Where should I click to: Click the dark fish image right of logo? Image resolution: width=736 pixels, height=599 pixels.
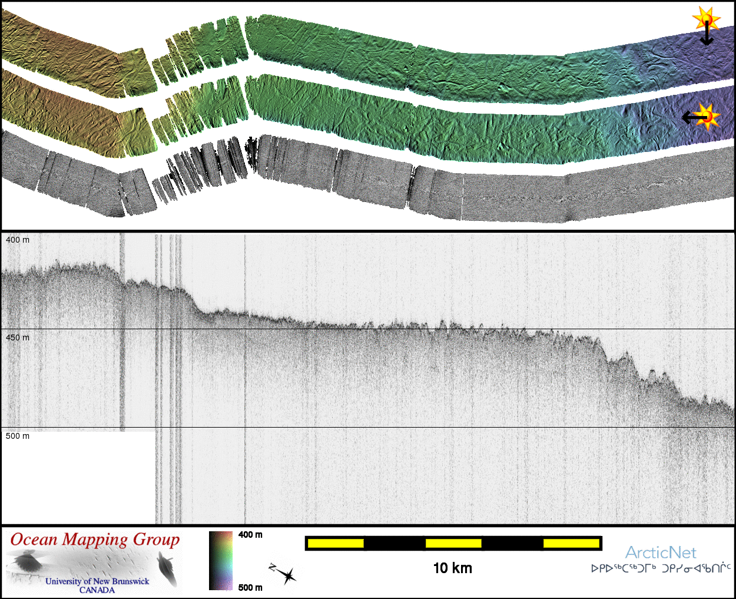point(167,570)
